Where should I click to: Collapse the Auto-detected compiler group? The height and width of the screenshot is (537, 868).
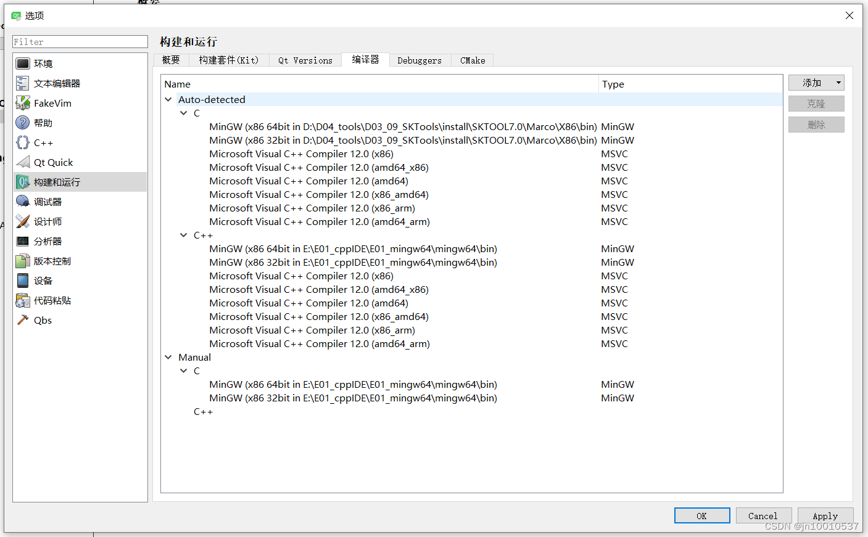click(168, 99)
